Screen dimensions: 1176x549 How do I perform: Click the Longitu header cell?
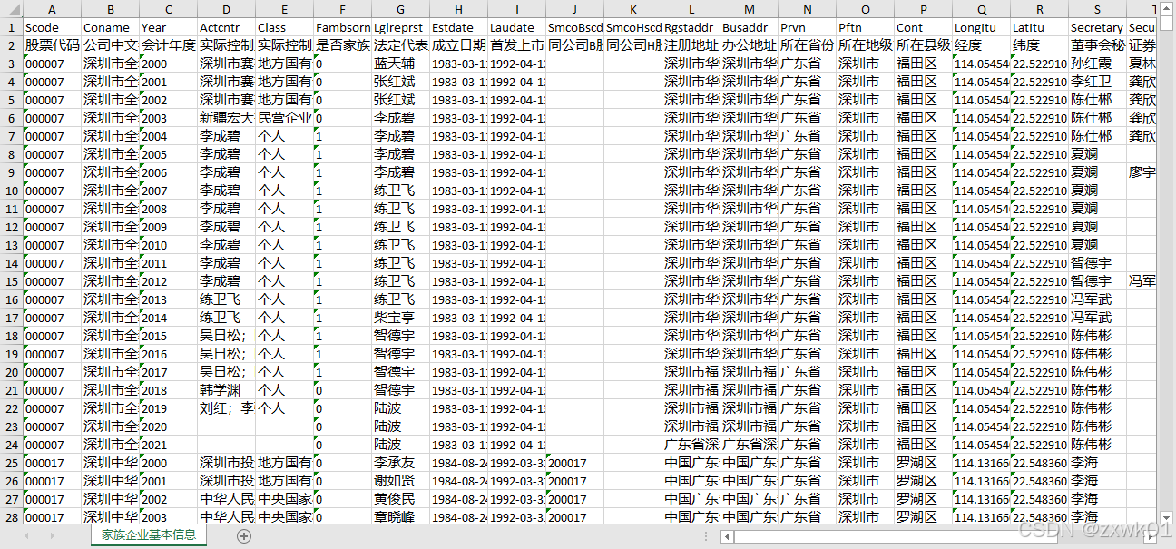981,27
